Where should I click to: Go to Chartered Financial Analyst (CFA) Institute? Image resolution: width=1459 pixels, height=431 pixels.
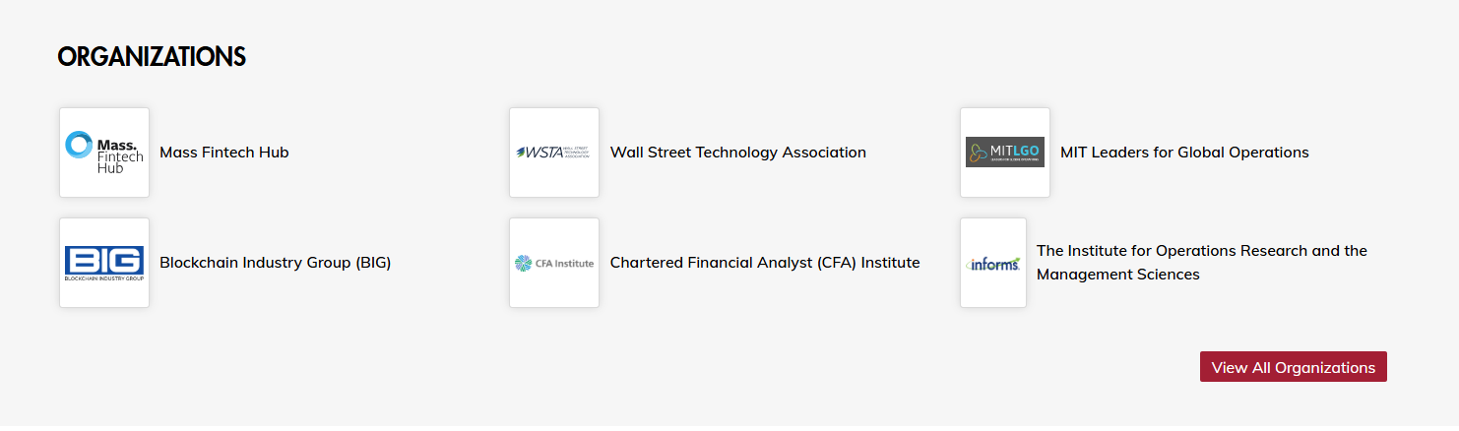(765, 263)
